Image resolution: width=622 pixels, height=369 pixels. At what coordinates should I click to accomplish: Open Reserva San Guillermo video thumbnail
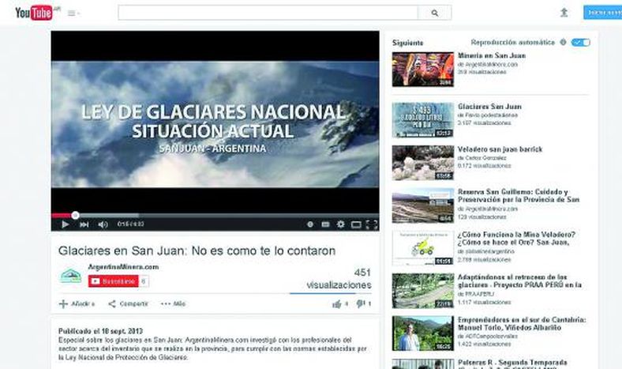(x=423, y=205)
